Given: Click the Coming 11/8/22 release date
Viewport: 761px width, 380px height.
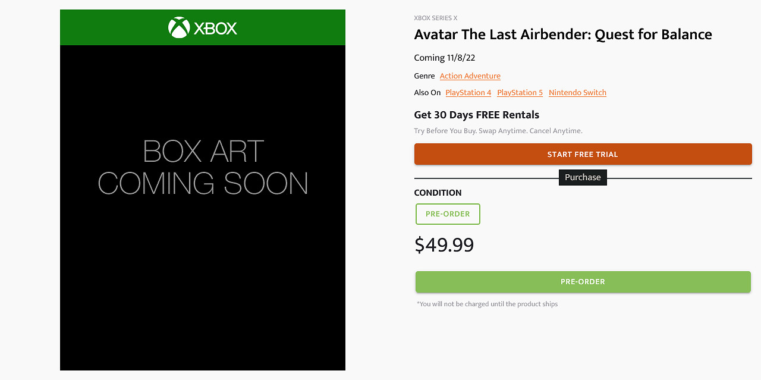Looking at the screenshot, I should [x=444, y=58].
